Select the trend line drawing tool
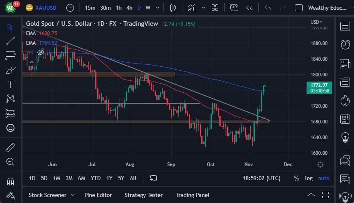354x203 pixels. [x=10, y=41]
